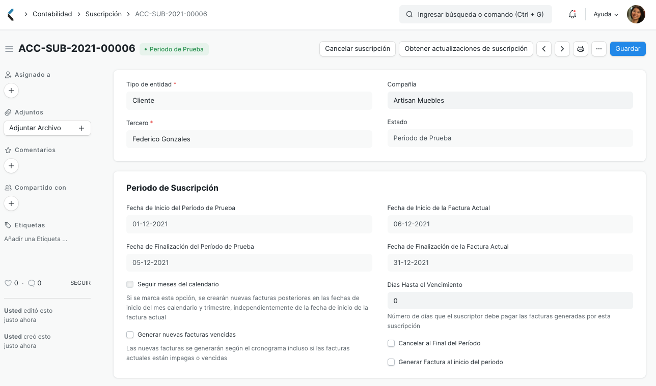Screen dimensions: 656x386
Task: Expand the Ayuda dropdown
Action: click(606, 14)
